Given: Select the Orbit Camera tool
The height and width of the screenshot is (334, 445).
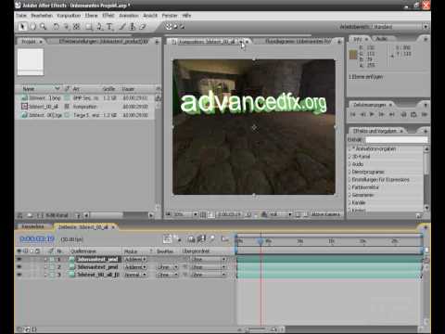Looking at the screenshot, I should (67, 27).
